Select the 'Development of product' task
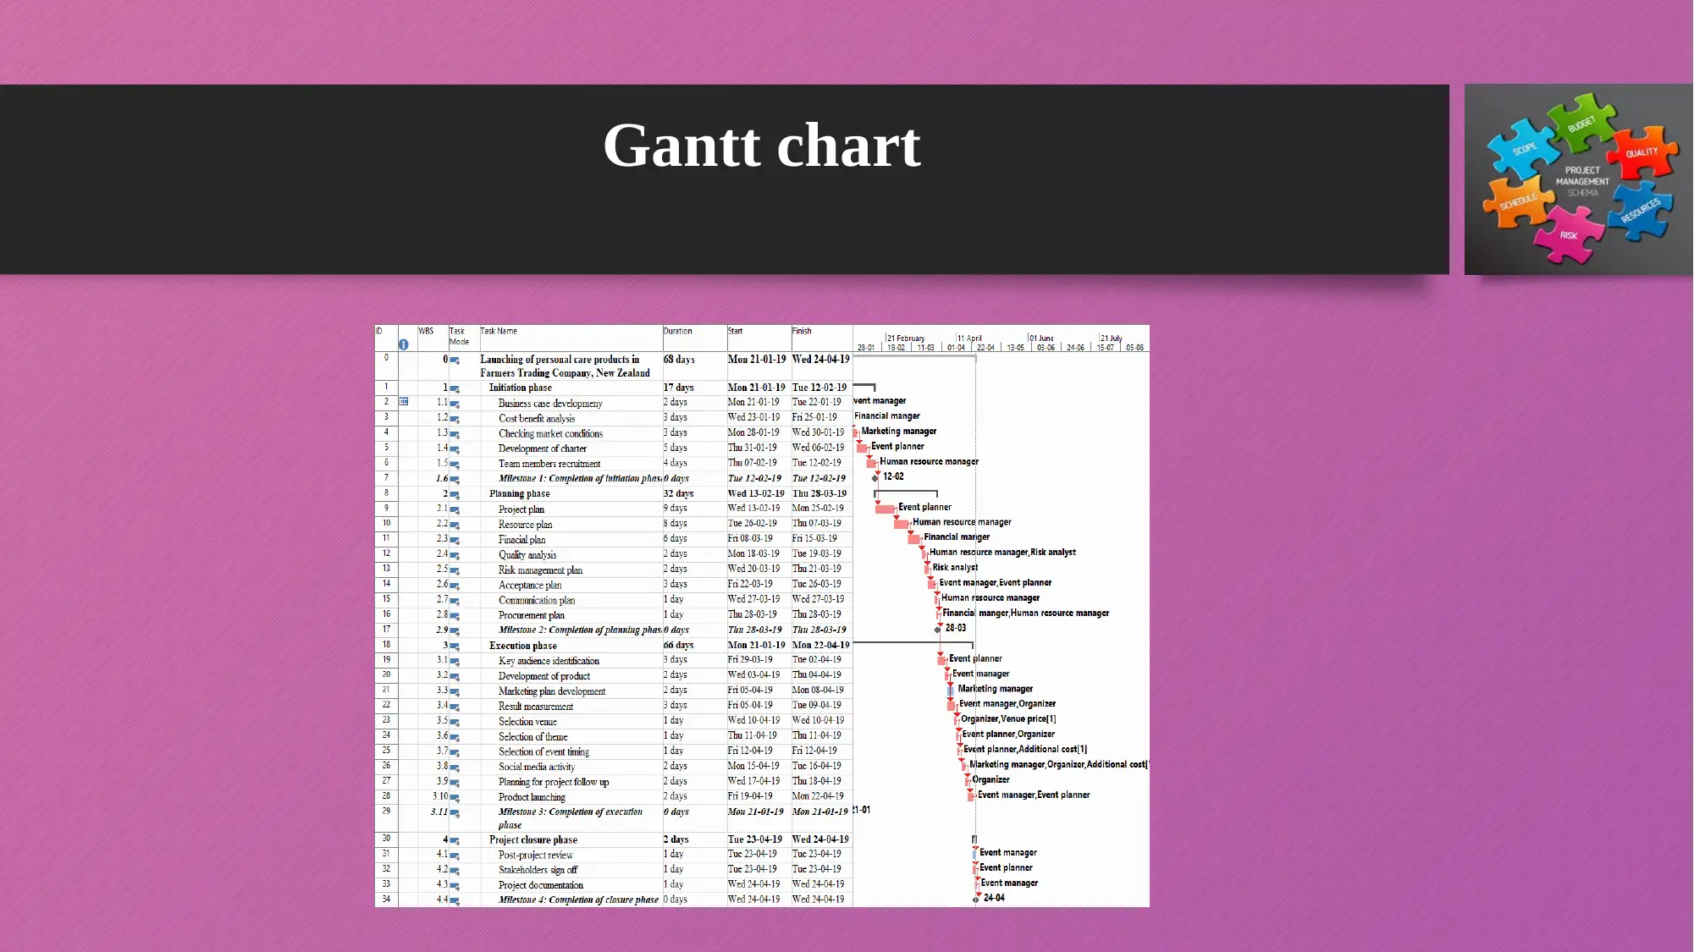 (x=544, y=676)
